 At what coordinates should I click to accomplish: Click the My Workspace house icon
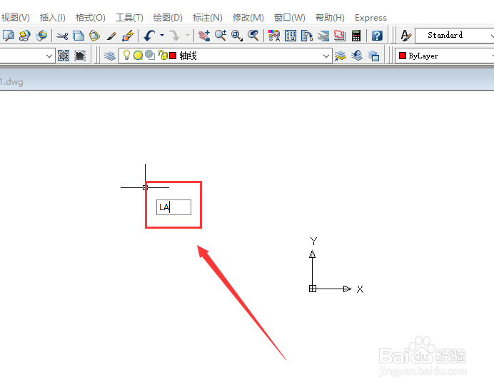point(80,56)
